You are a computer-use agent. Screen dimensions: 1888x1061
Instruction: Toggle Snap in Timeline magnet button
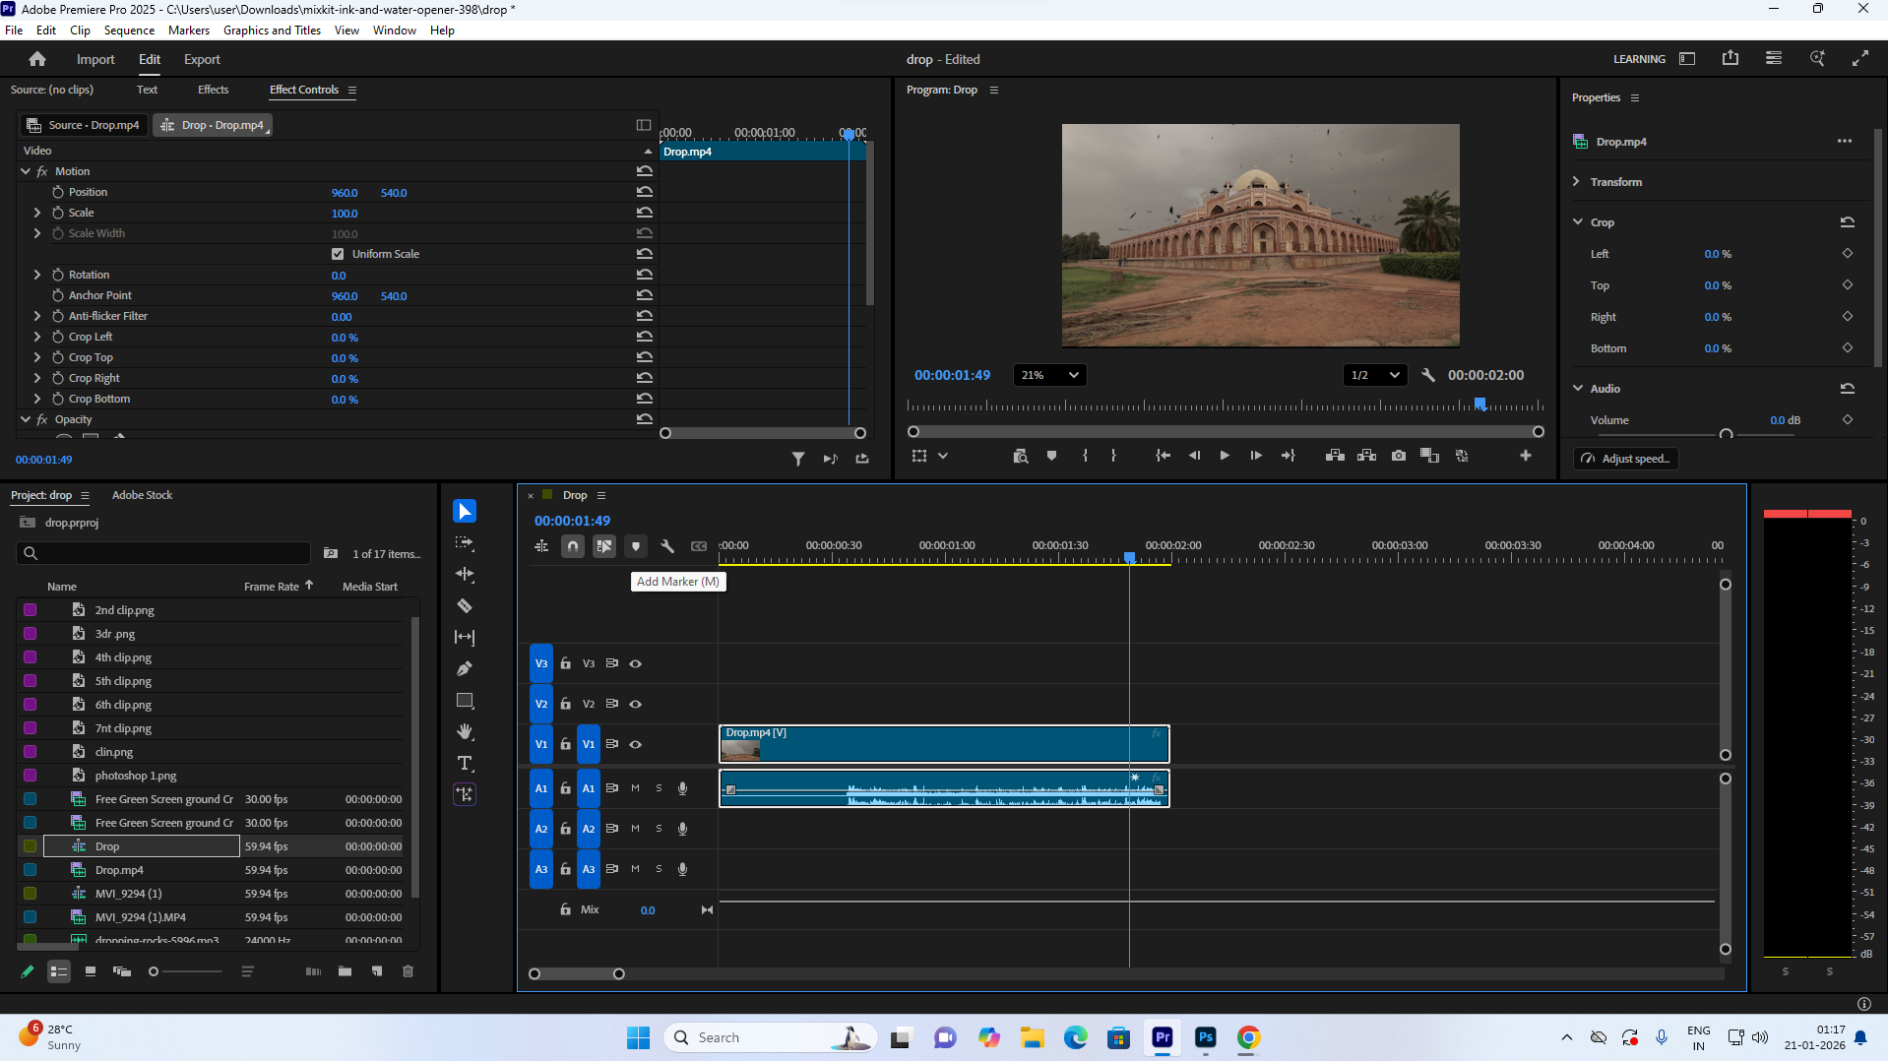[572, 546]
